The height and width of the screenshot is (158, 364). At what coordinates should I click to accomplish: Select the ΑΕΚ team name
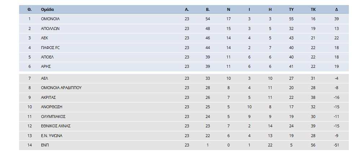point(45,38)
